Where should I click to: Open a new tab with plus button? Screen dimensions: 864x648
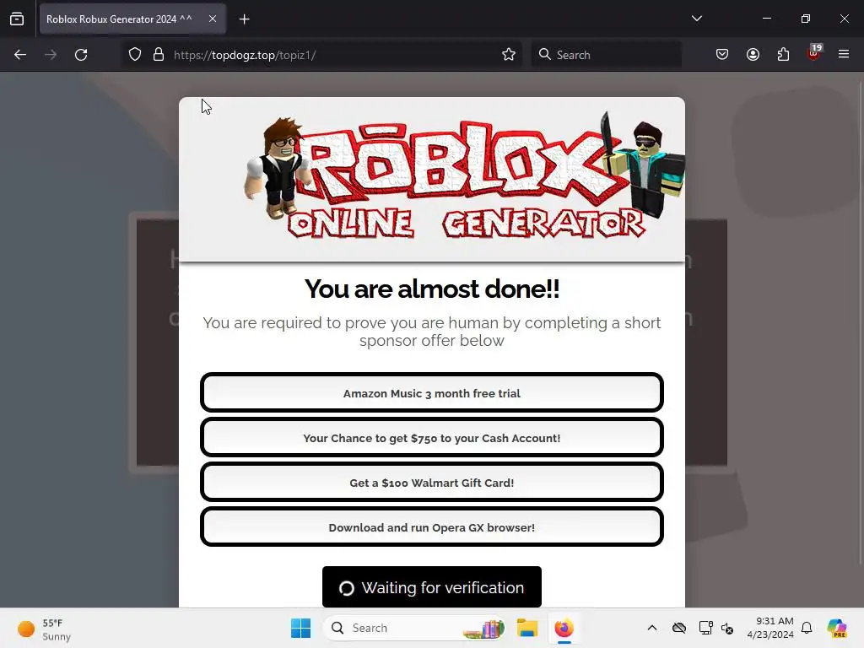point(244,19)
